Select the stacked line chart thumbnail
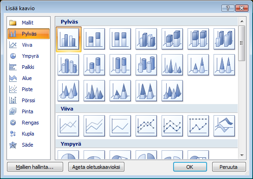 [x=94, y=126]
